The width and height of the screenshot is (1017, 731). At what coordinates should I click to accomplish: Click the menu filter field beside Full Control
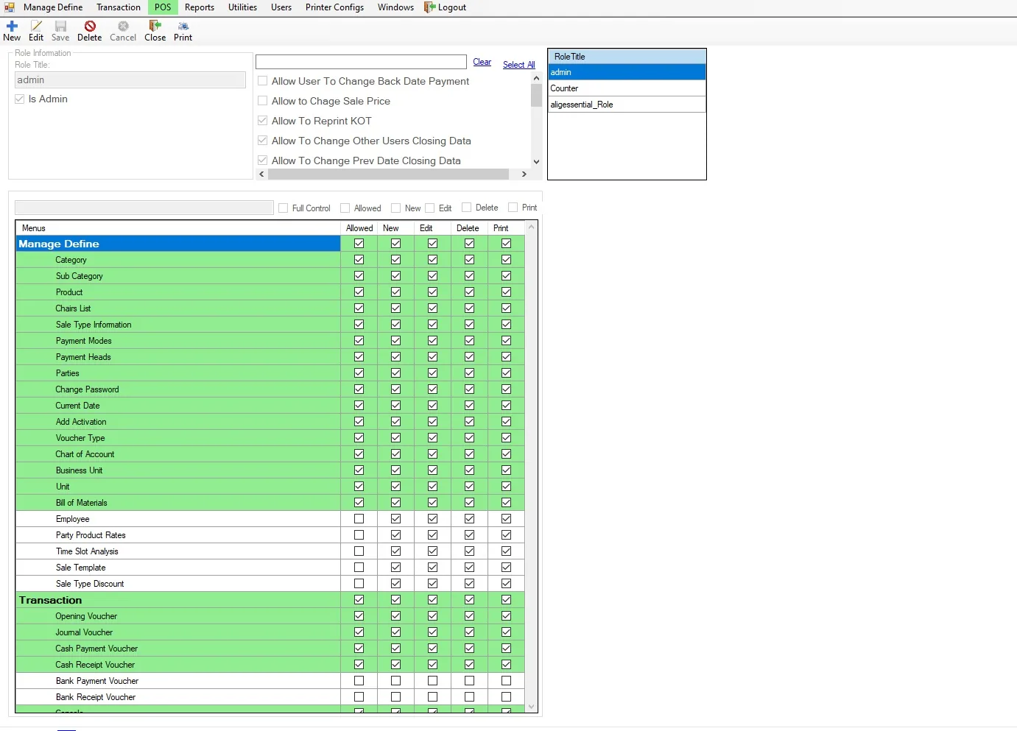tap(144, 208)
